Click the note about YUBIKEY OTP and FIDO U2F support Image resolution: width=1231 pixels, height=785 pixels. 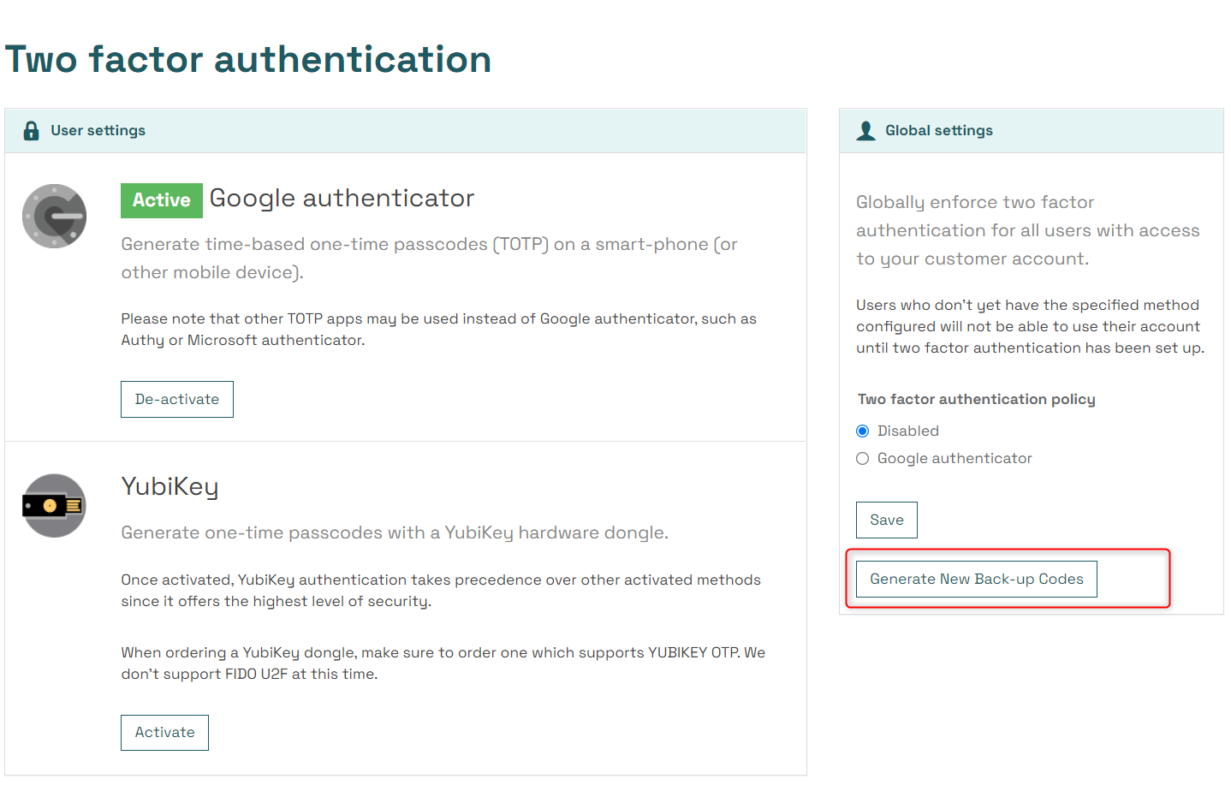tap(443, 663)
